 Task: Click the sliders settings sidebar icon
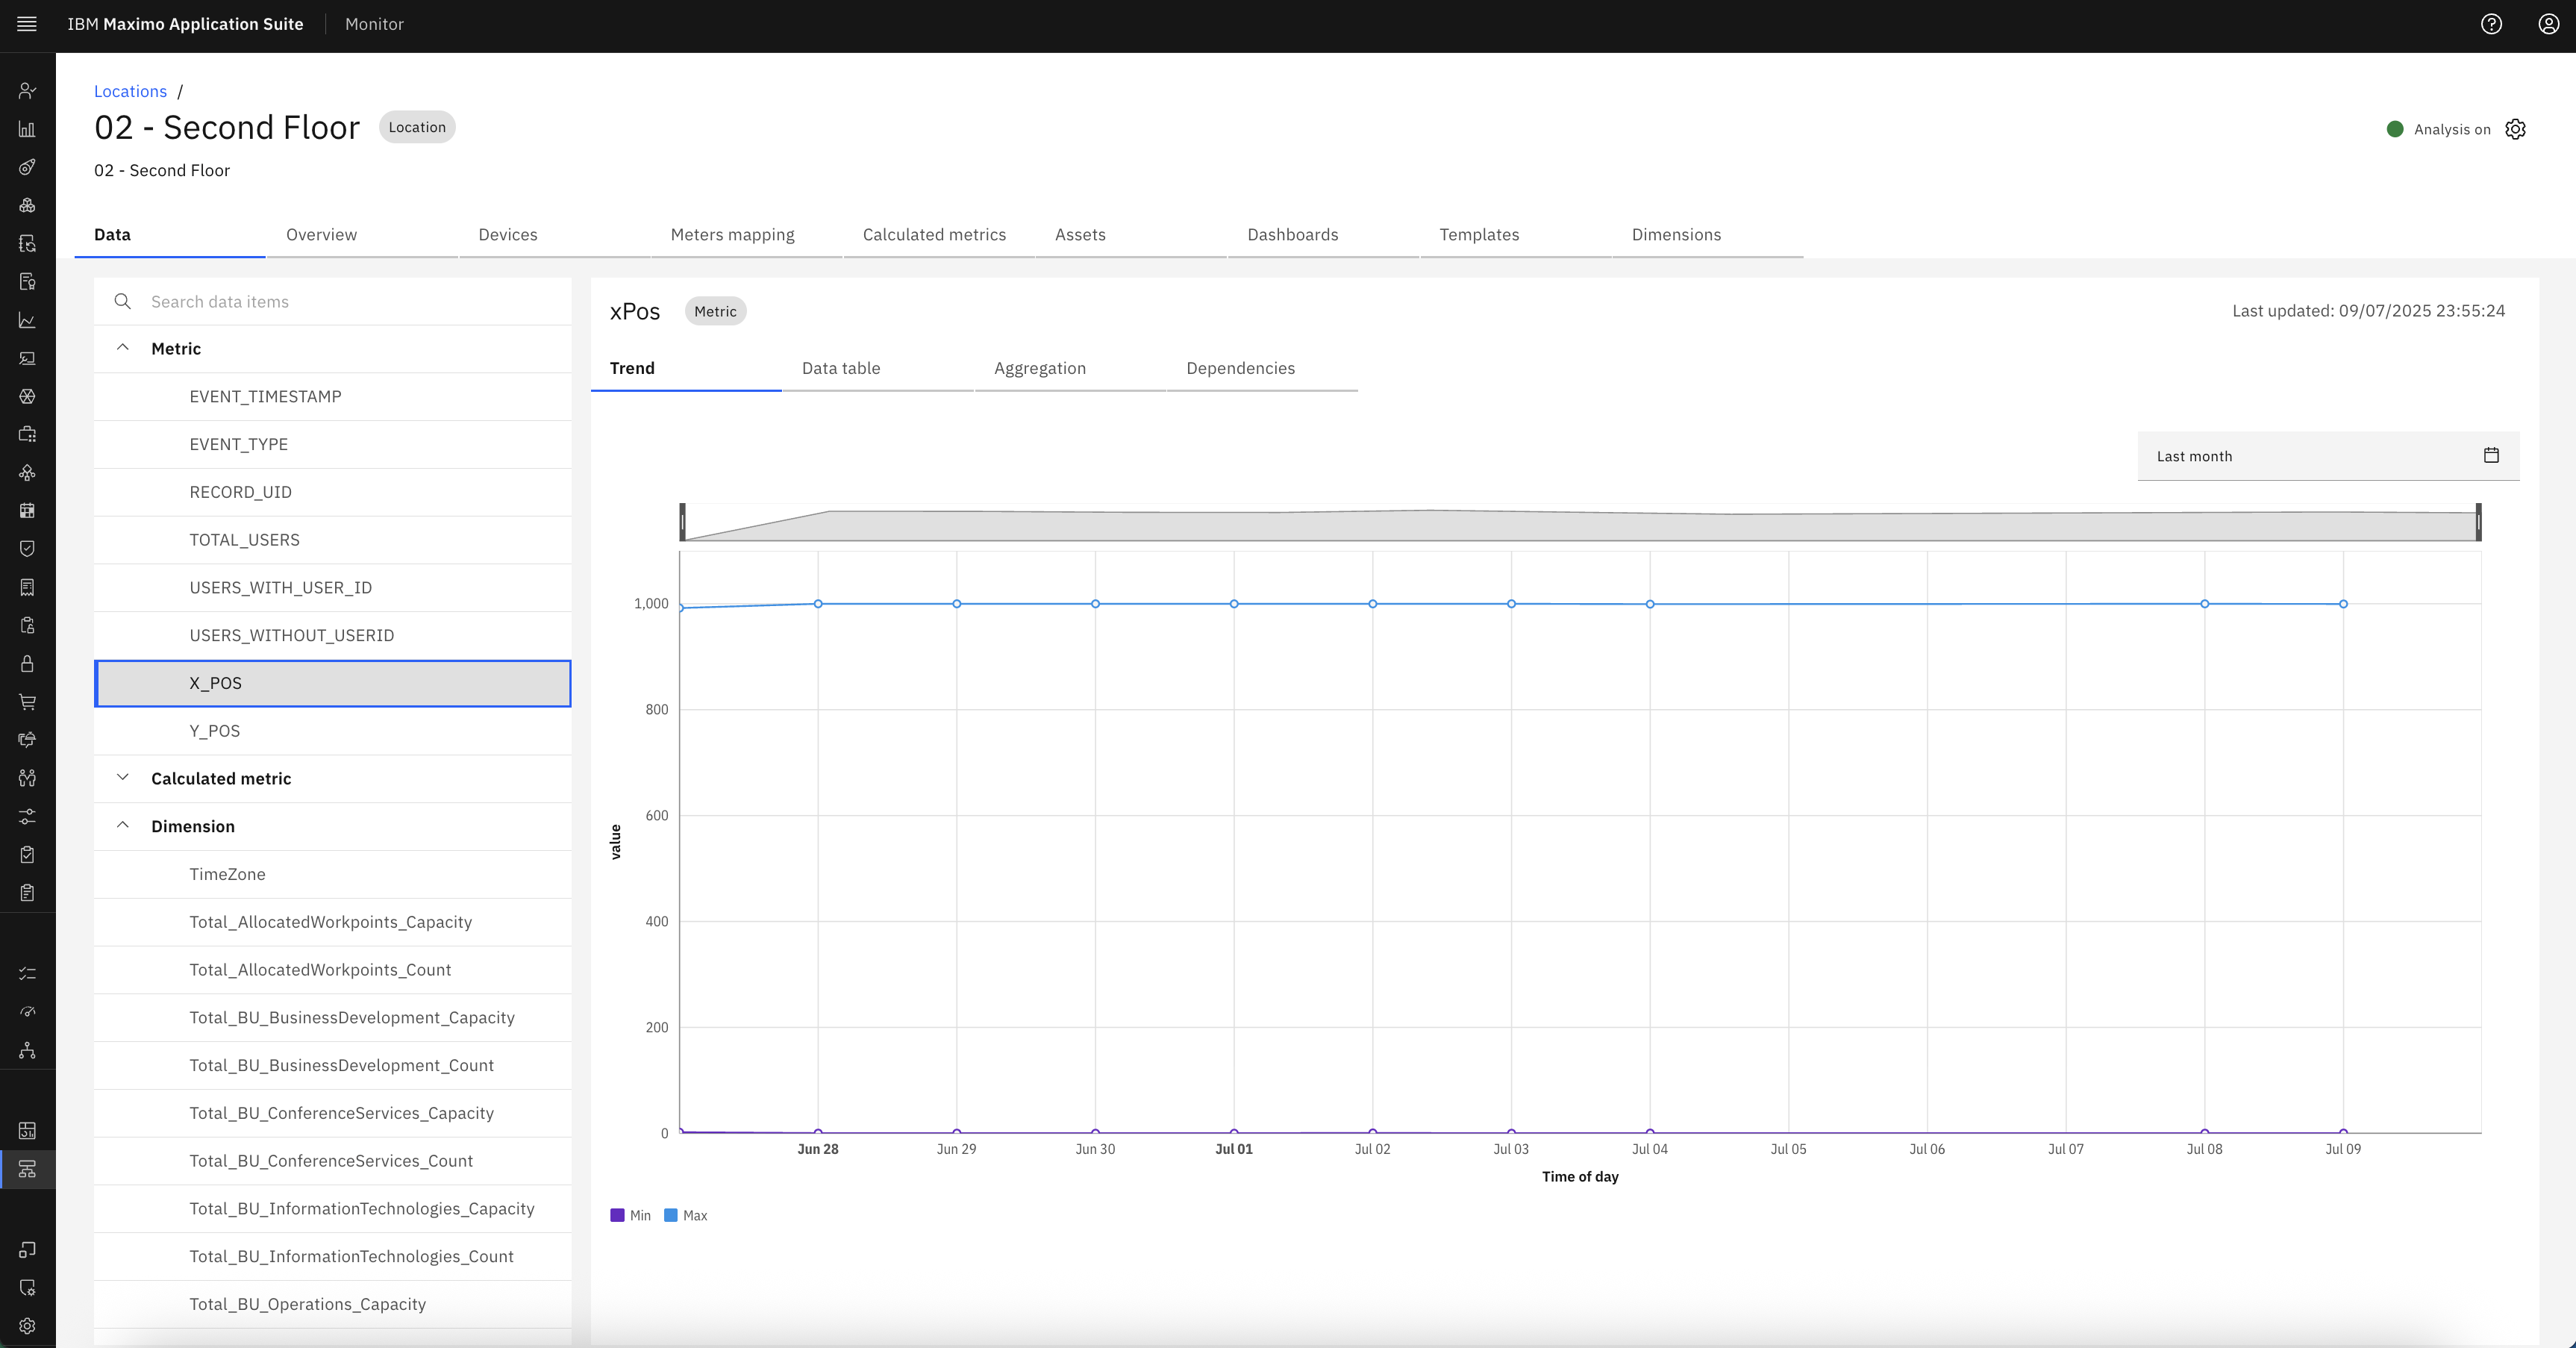pyautogui.click(x=27, y=816)
